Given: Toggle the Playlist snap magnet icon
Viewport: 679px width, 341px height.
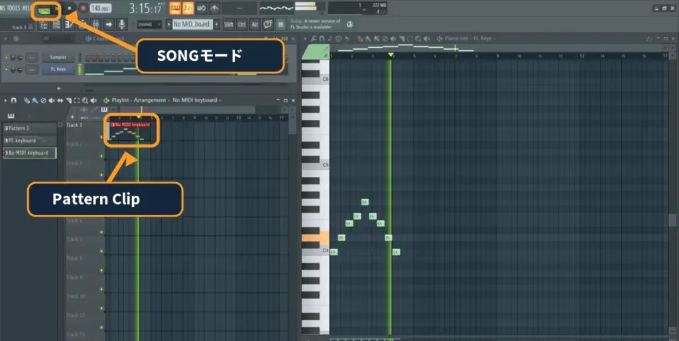Looking at the screenshot, I should click(x=14, y=100).
